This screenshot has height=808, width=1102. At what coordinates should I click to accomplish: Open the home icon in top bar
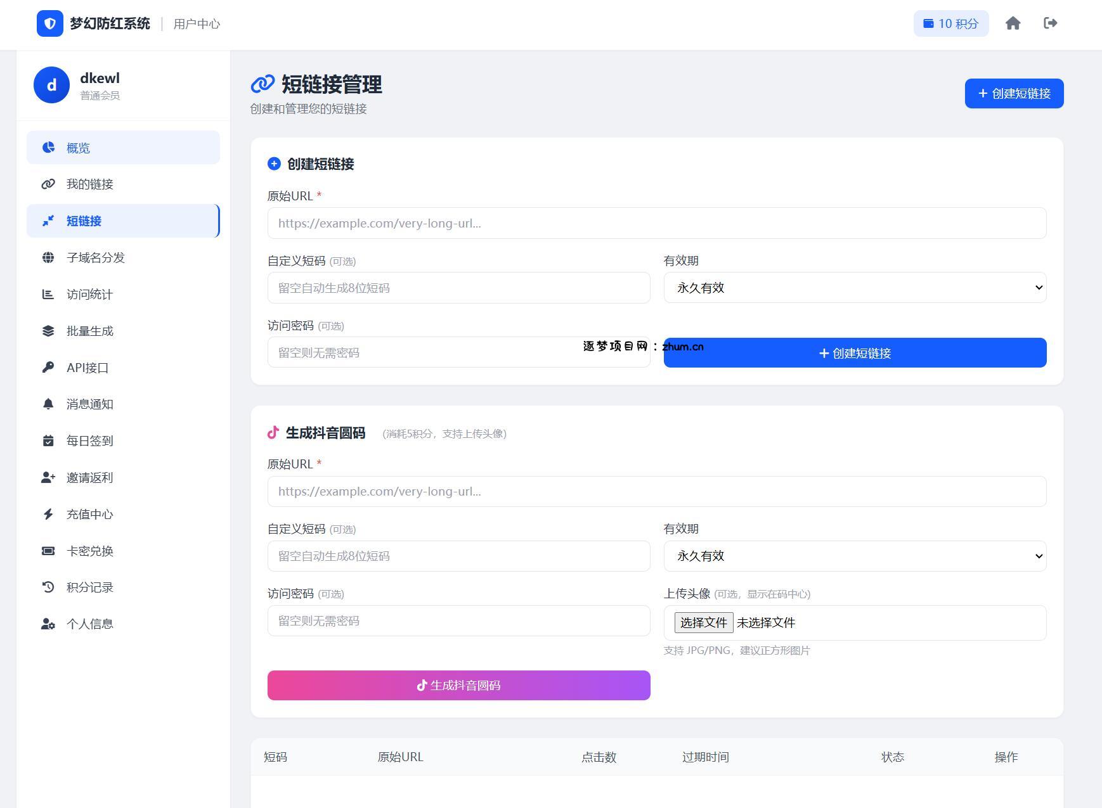tap(1013, 23)
